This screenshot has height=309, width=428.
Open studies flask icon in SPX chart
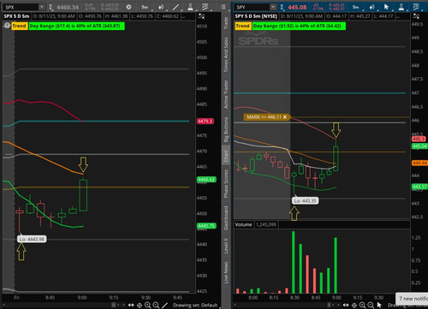coord(190,7)
